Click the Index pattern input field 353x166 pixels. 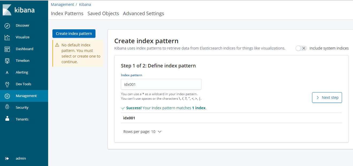click(x=161, y=84)
